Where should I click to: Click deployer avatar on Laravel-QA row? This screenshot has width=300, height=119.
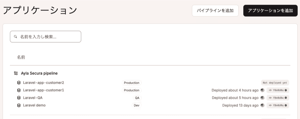263,98
